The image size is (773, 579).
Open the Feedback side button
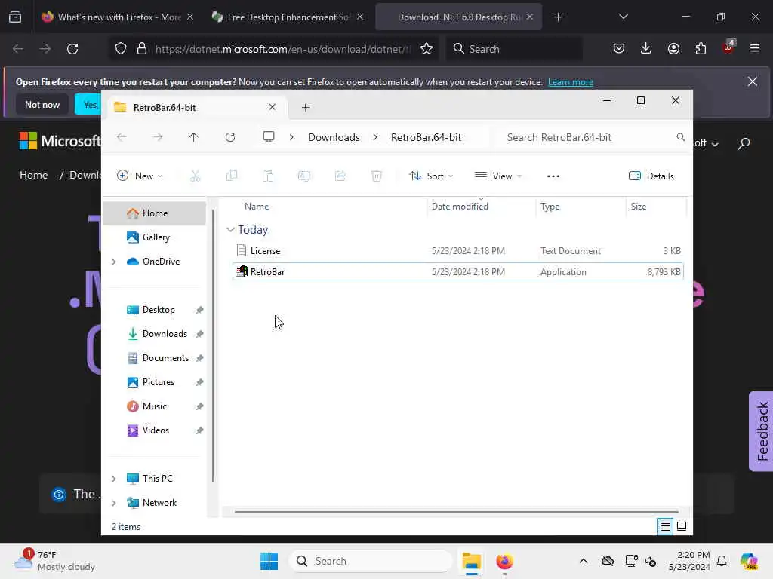point(761,431)
